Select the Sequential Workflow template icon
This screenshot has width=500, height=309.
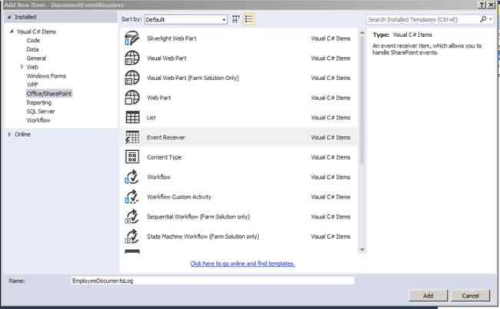click(132, 217)
